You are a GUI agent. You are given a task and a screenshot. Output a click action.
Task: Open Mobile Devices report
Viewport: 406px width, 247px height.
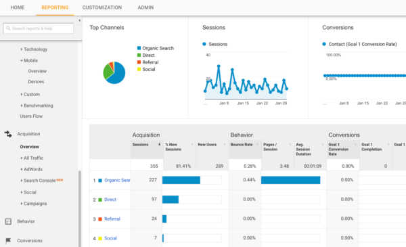tap(36, 82)
